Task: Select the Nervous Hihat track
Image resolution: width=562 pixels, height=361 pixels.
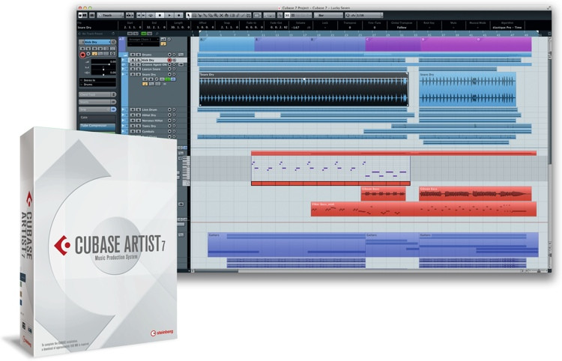Action: tap(152, 121)
